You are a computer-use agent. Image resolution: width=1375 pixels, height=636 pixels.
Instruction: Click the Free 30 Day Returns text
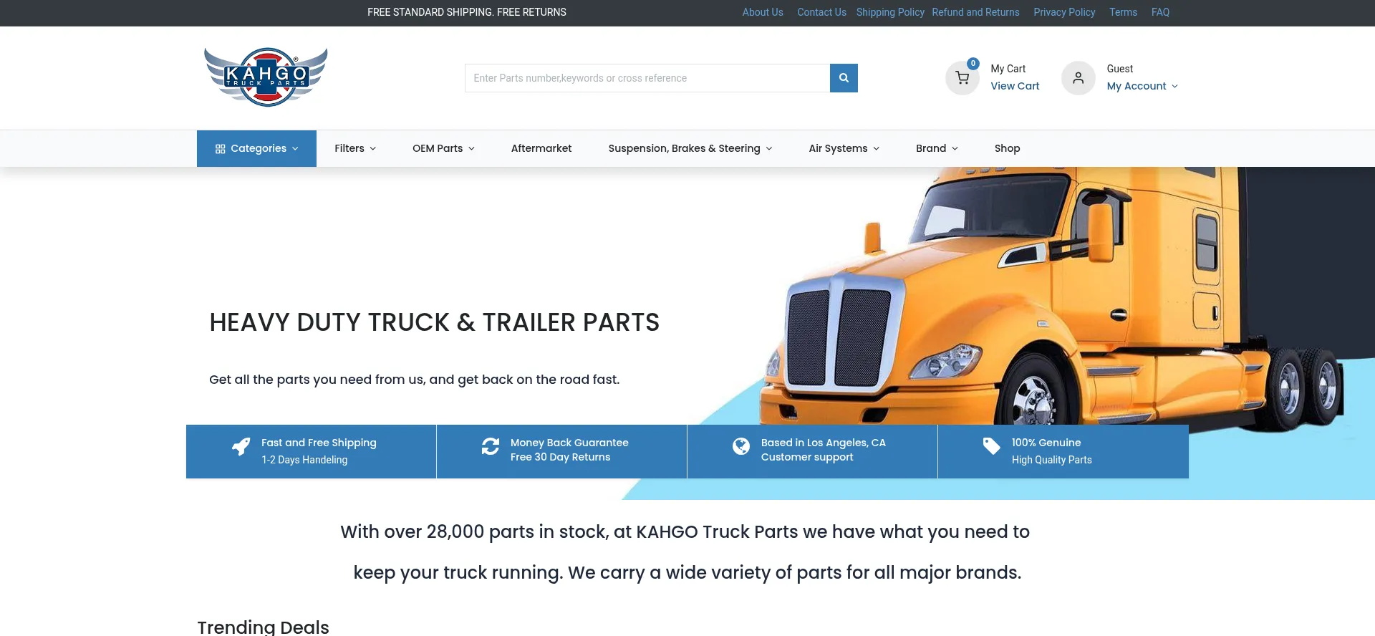tap(560, 457)
